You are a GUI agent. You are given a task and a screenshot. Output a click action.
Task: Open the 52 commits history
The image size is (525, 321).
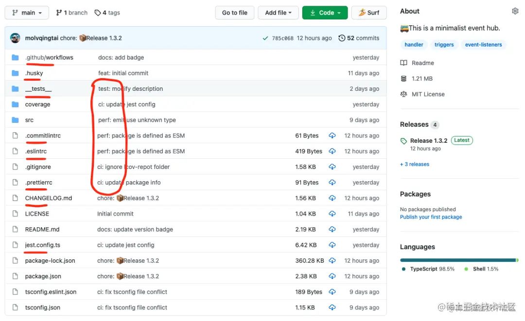pyautogui.click(x=359, y=38)
